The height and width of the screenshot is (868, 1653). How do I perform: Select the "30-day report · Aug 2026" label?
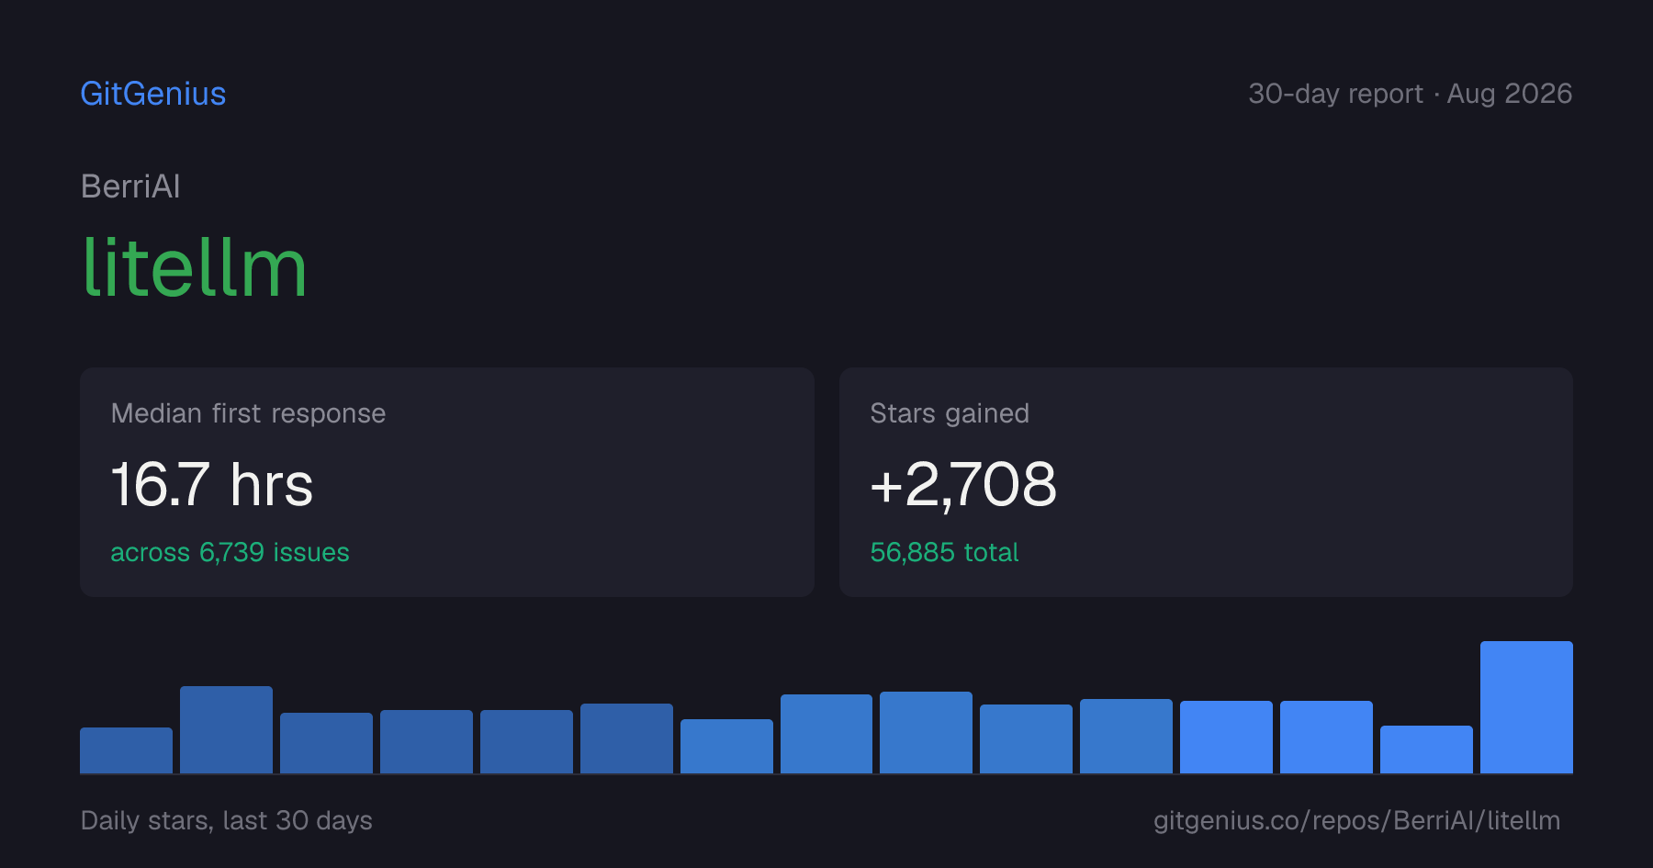(x=1410, y=94)
